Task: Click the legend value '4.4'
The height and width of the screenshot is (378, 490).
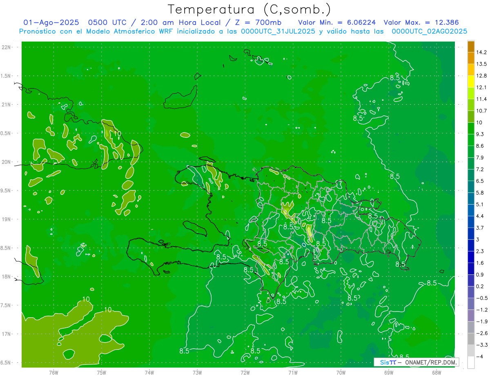Action: click(480, 216)
